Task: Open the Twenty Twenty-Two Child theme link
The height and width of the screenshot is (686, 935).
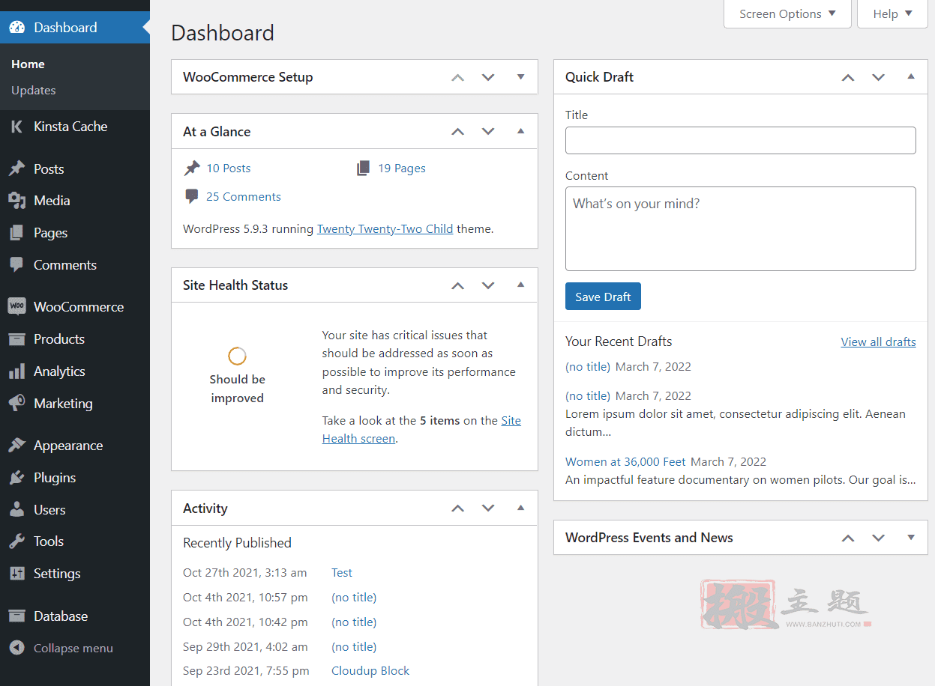Action: 385,229
